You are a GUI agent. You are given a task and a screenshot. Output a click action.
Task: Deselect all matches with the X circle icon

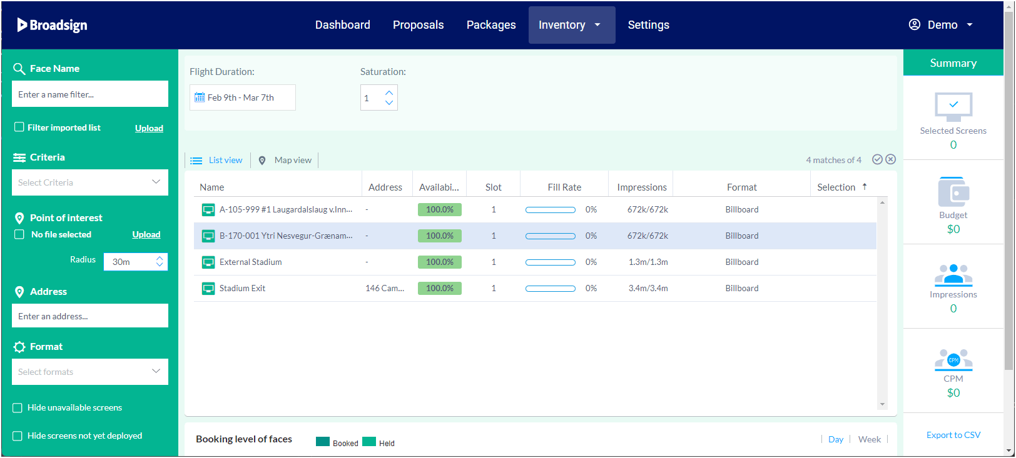(x=891, y=159)
